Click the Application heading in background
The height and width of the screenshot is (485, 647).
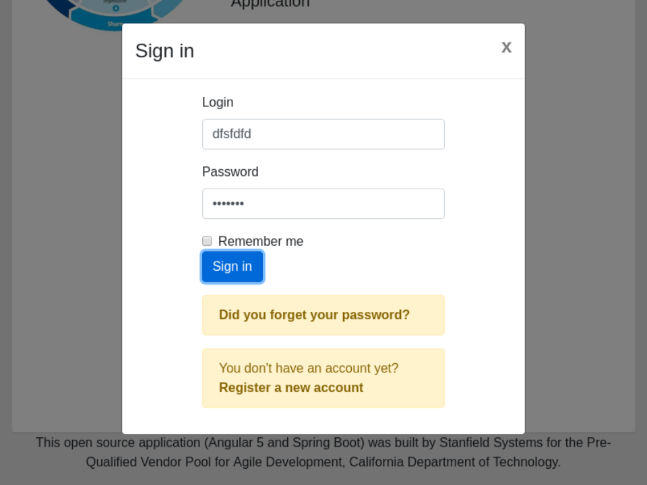click(x=270, y=4)
